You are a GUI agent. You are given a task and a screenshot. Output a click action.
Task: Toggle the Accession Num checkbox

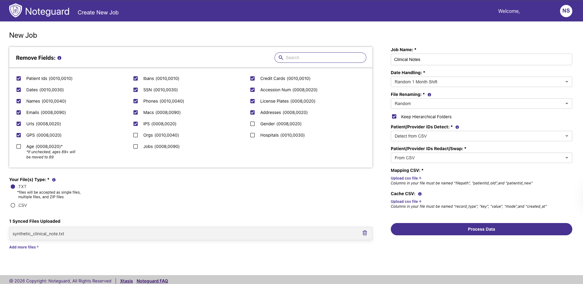click(x=252, y=90)
